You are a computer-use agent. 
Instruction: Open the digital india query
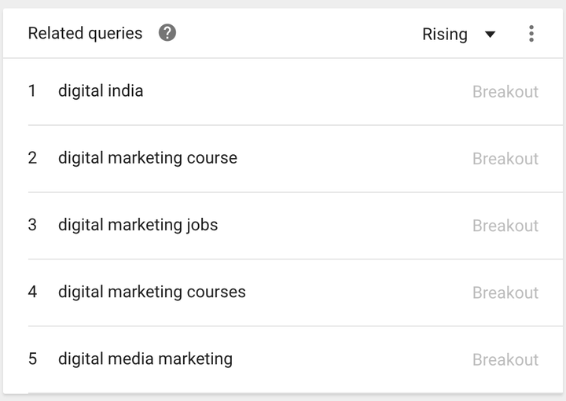pos(101,90)
